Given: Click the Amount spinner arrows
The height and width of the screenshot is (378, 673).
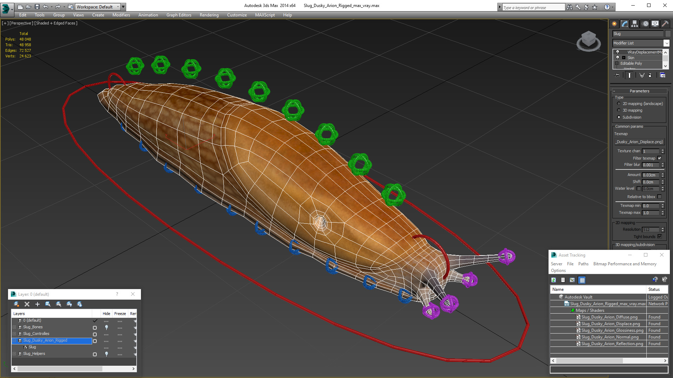Looking at the screenshot, I should pyautogui.click(x=662, y=175).
